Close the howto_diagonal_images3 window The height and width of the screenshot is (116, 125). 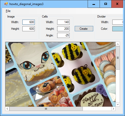click(117, 4)
